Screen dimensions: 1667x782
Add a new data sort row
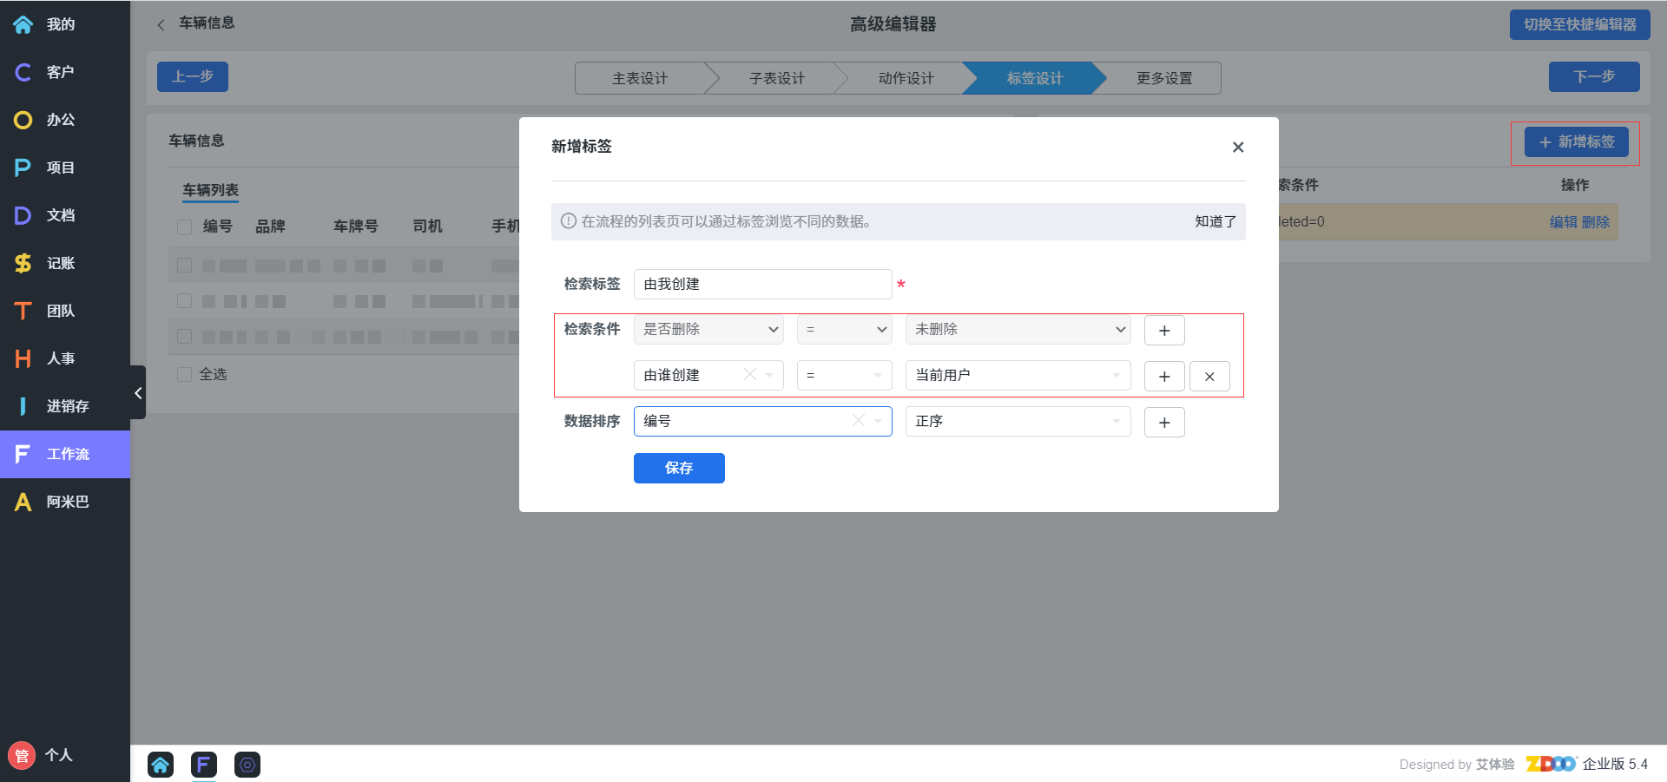1164,423
